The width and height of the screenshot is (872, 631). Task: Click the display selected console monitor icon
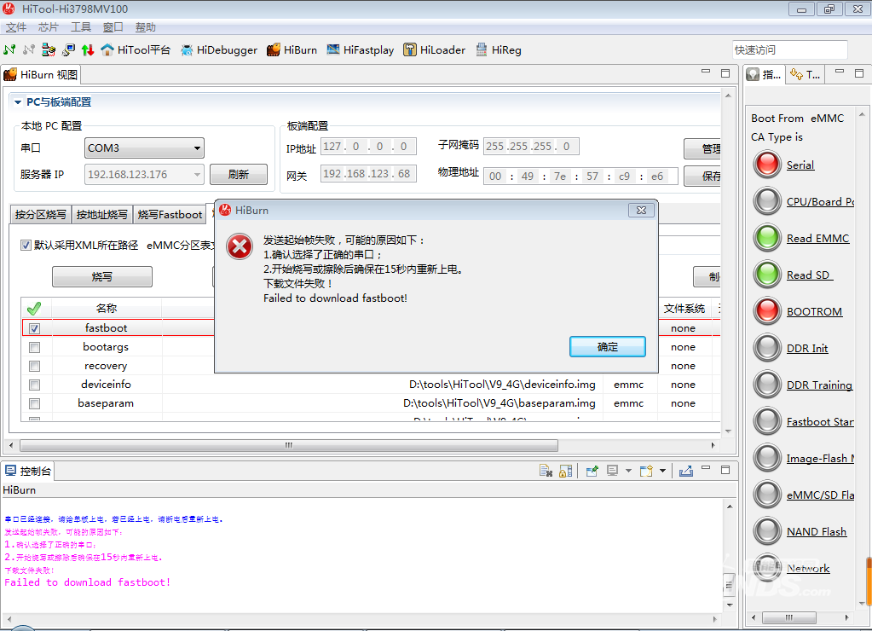pyautogui.click(x=612, y=471)
